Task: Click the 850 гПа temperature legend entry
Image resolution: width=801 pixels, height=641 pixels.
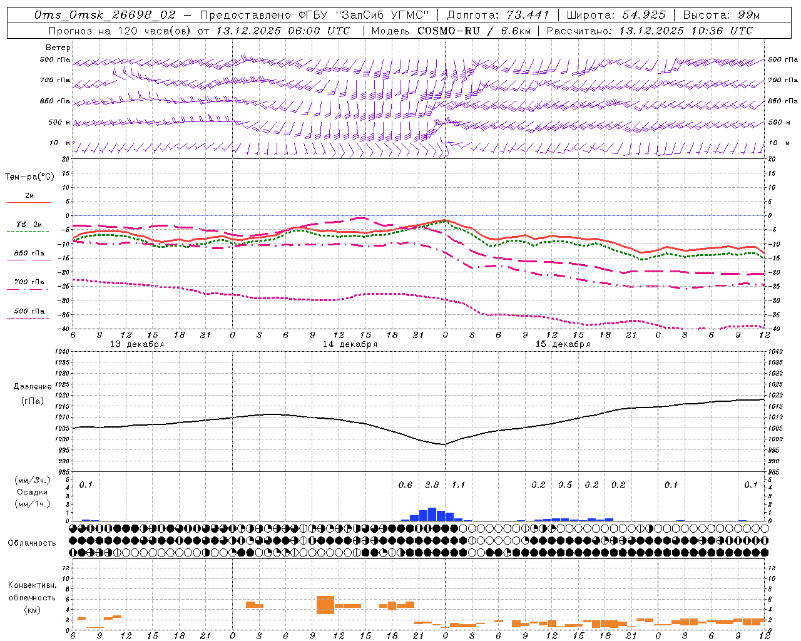Action: pyautogui.click(x=29, y=254)
